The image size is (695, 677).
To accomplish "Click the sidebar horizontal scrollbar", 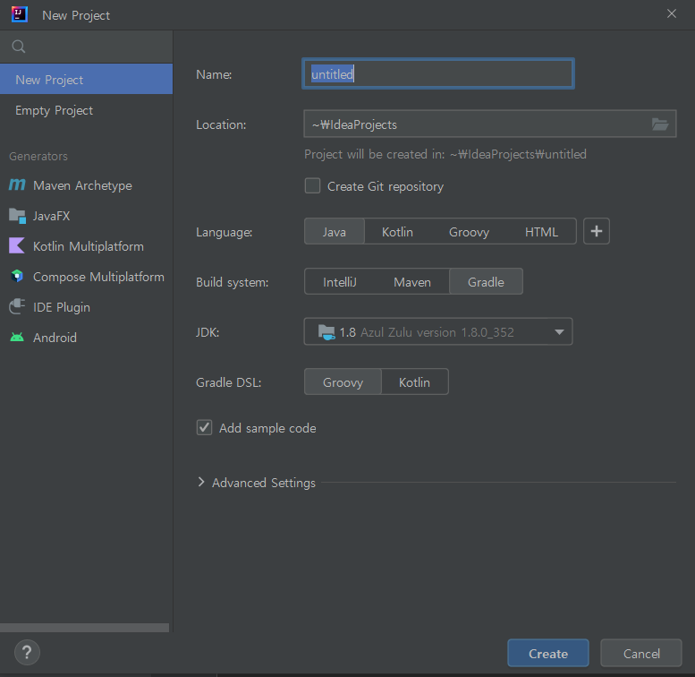I will (84, 628).
